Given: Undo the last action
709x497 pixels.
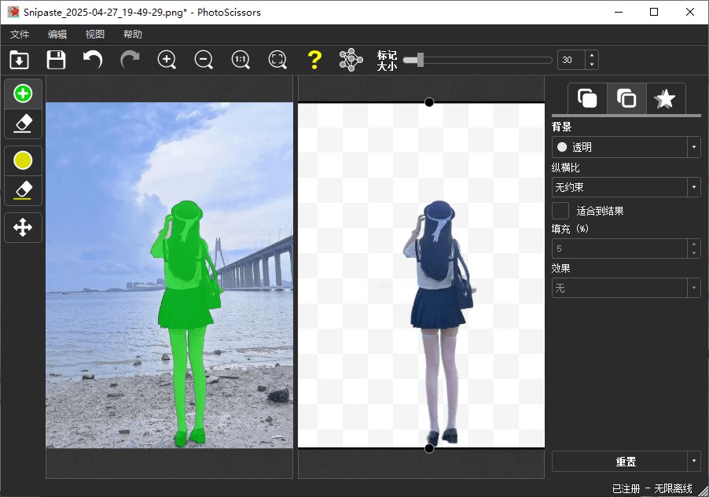Looking at the screenshot, I should click(x=93, y=60).
